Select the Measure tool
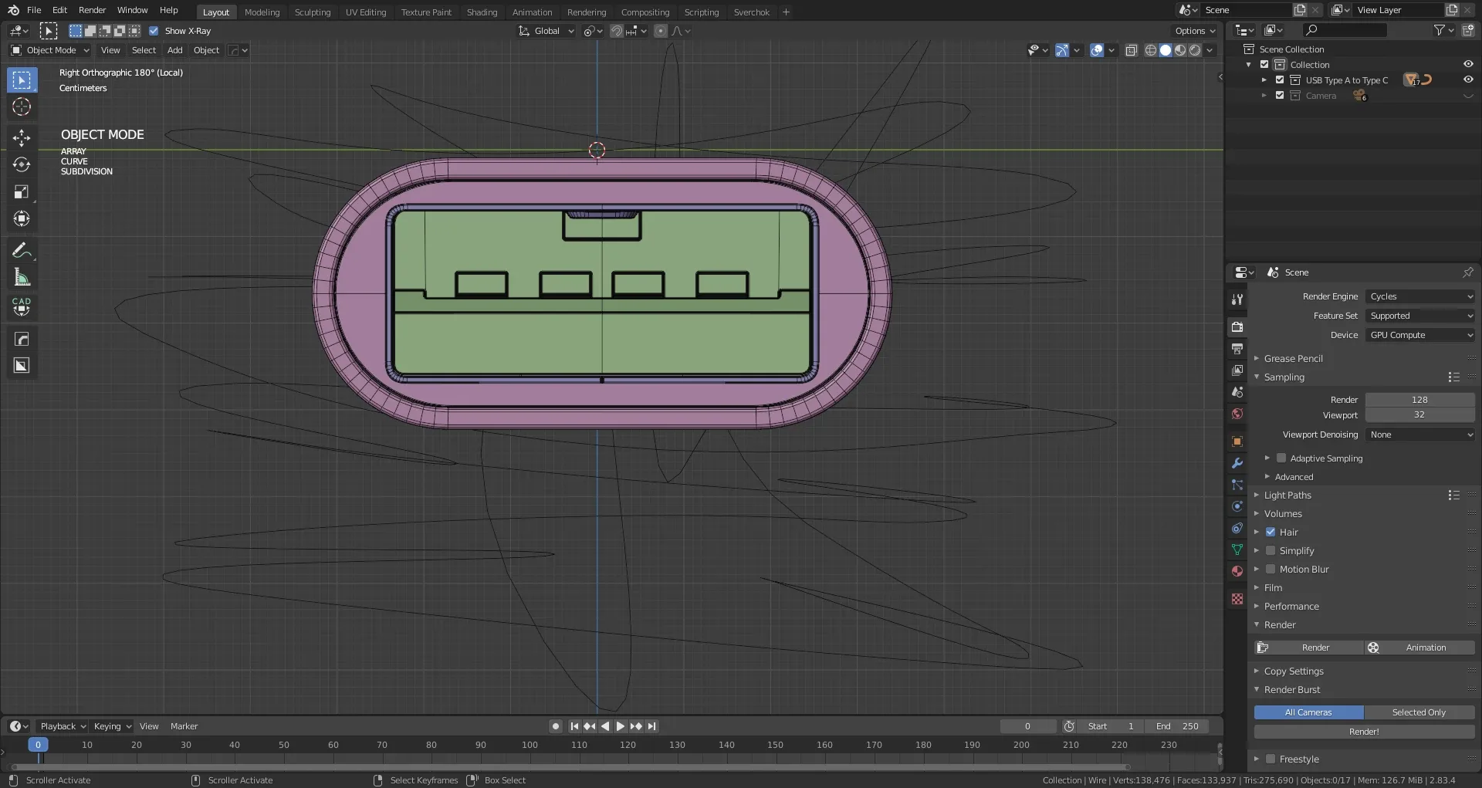 [22, 277]
